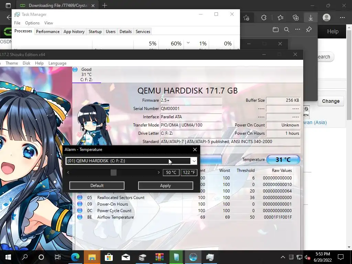Image resolution: width=352 pixels, height=264 pixels.
Task: Switch to App history tab in Task Manager
Action: pyautogui.click(x=74, y=31)
